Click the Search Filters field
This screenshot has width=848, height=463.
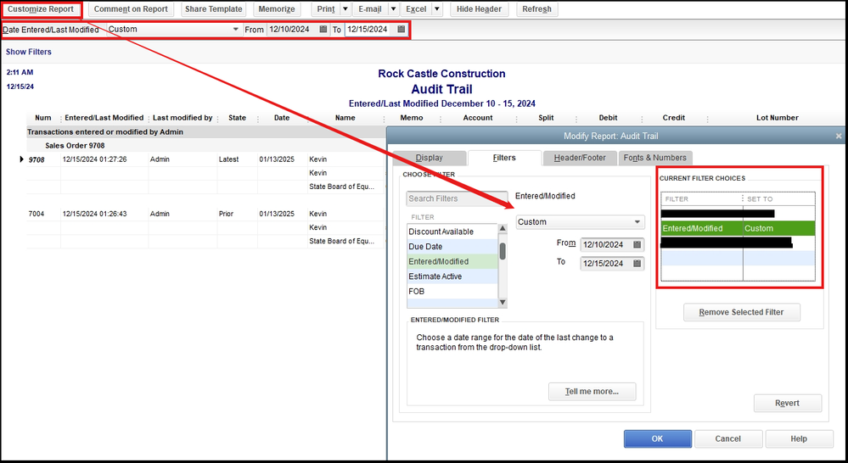click(457, 198)
